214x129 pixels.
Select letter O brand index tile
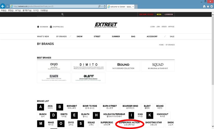[x=61, y=124]
